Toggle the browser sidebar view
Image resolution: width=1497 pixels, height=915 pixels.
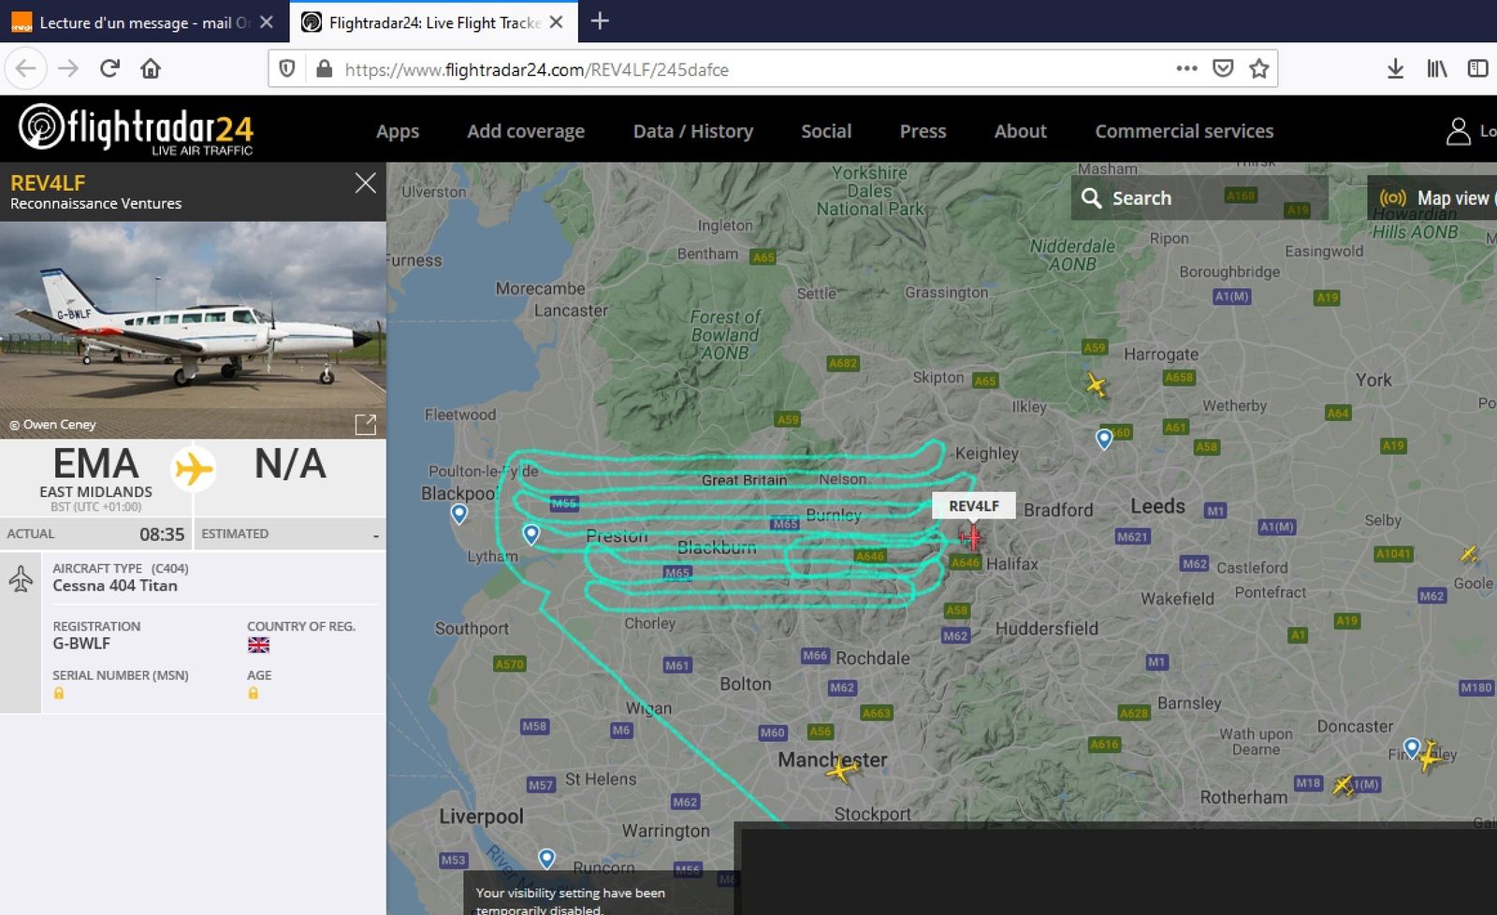point(1478,68)
